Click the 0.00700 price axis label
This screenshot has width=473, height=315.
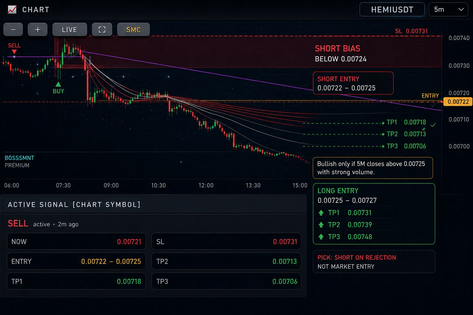[459, 146]
